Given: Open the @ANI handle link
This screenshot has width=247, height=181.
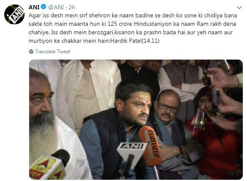Looking at the screenshot, I should pos(56,7).
